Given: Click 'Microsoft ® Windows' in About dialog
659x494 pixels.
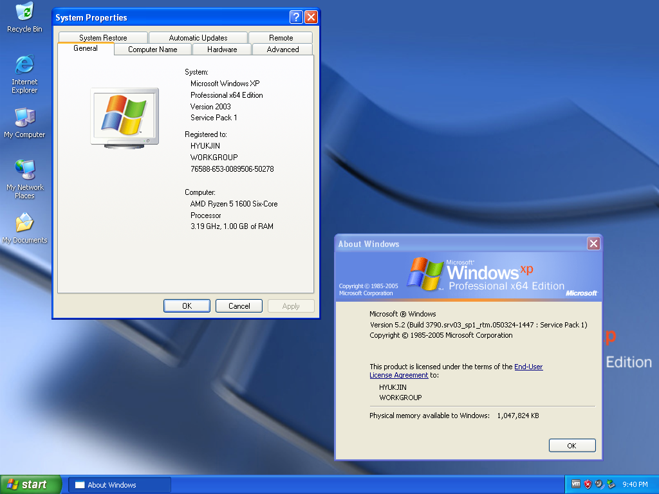Looking at the screenshot, I should click(x=403, y=314).
